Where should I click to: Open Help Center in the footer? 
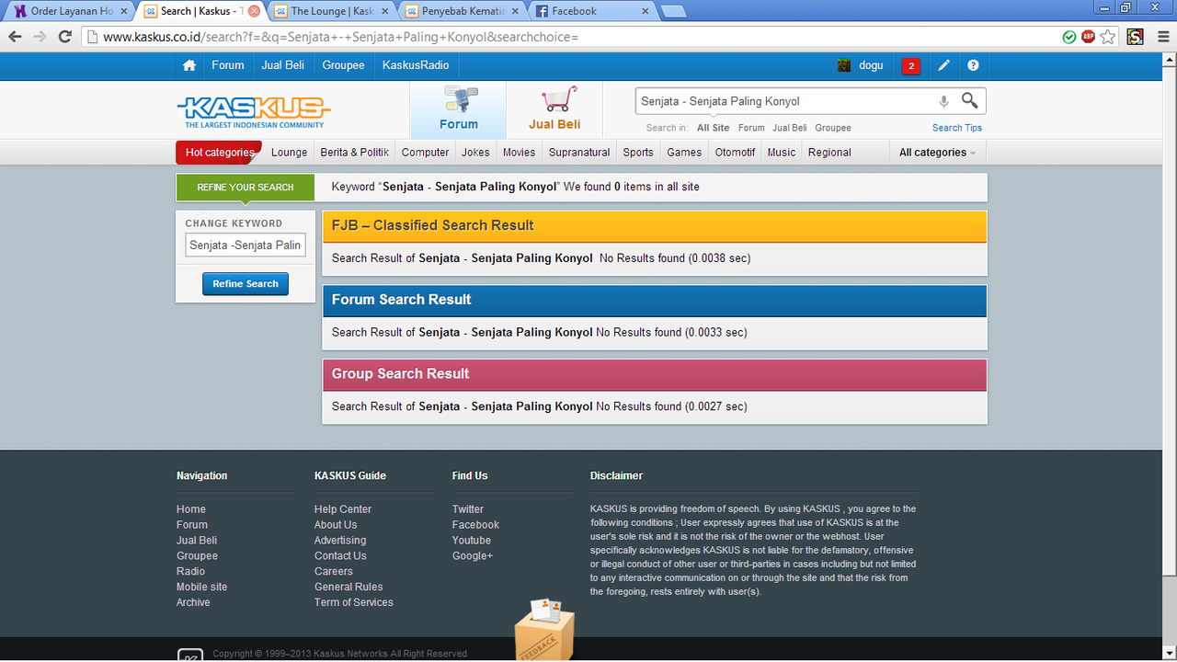pyautogui.click(x=343, y=509)
